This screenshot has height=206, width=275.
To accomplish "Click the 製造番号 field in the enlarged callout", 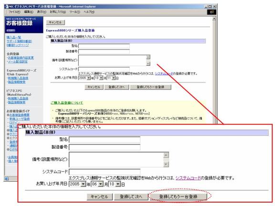I will [x=105, y=147].
